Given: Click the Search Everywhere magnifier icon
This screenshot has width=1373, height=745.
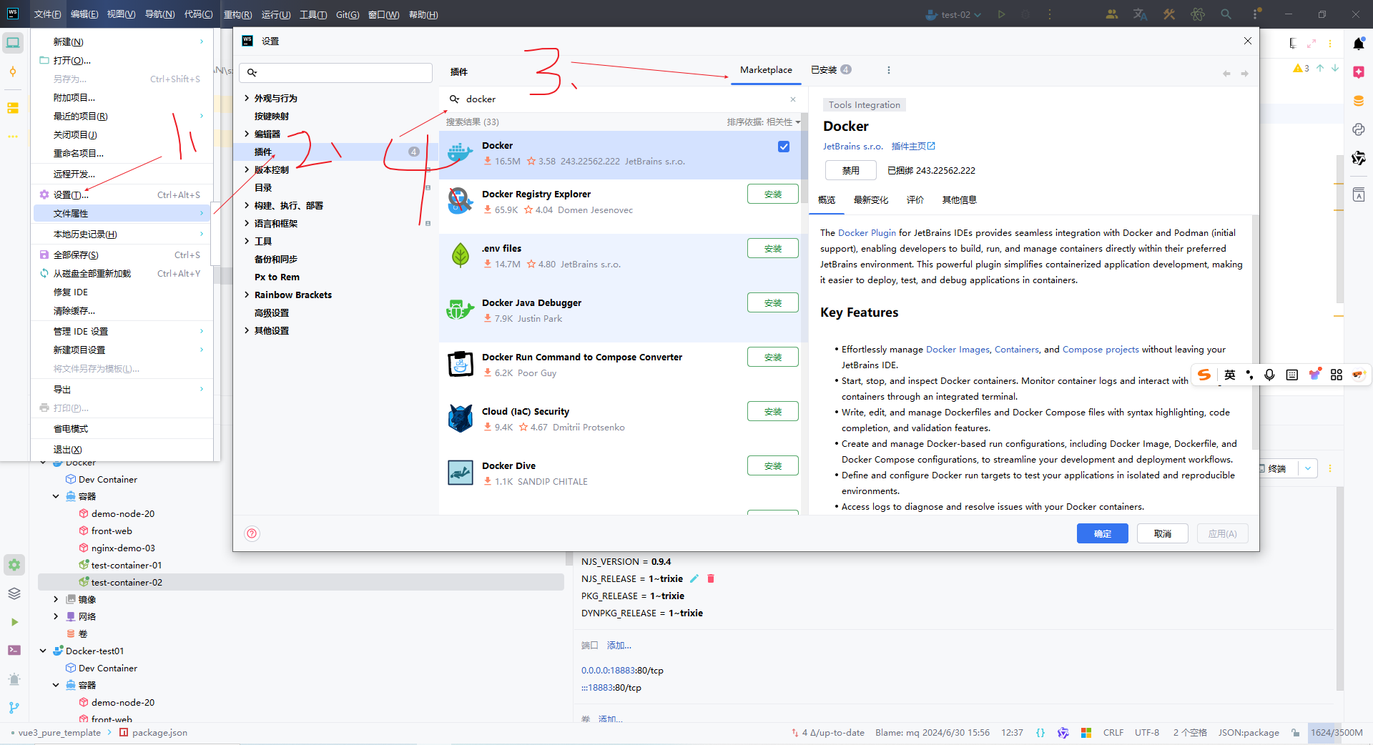Looking at the screenshot, I should coord(1226,14).
